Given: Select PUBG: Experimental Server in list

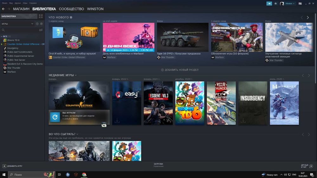Looking at the screenshot, I should [x=21, y=56].
